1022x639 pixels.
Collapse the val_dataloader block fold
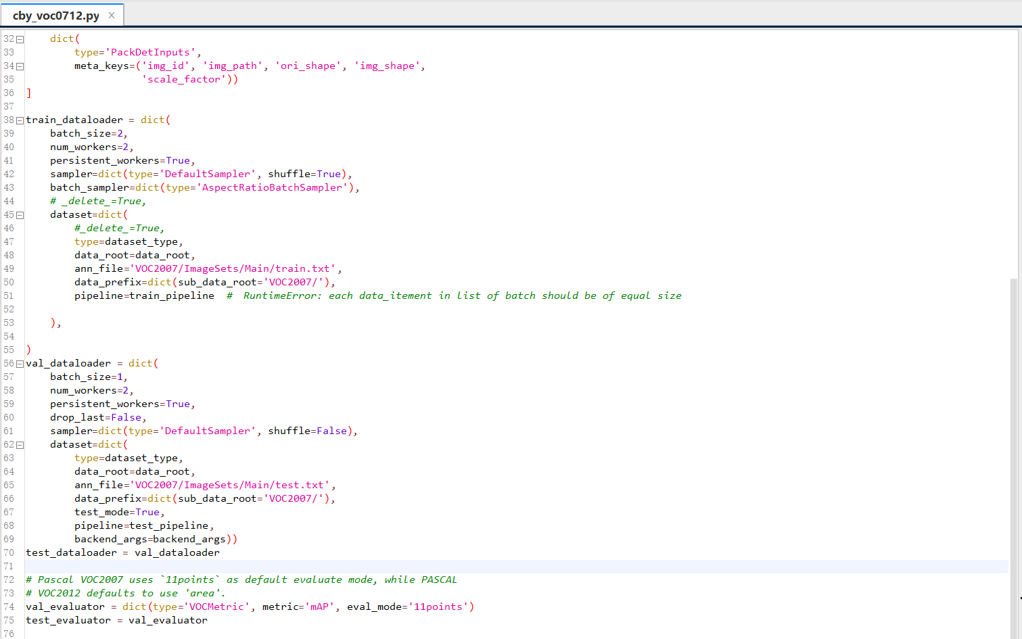point(18,363)
